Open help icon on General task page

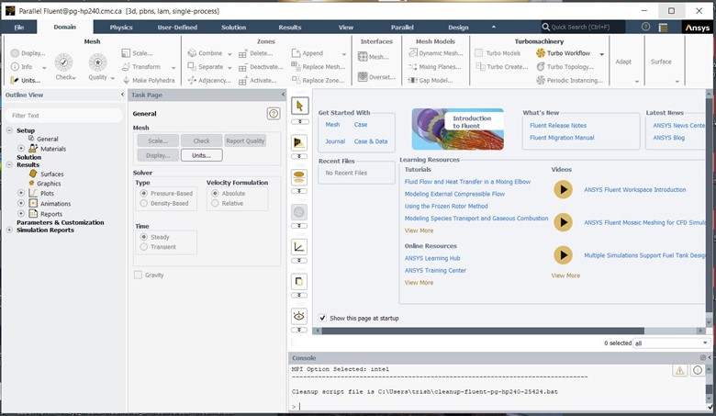pos(274,114)
